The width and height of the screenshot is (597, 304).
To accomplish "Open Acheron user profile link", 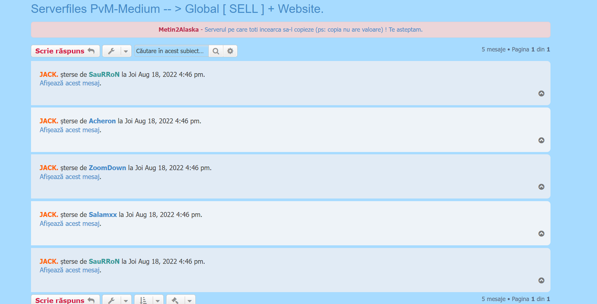I will pos(102,121).
